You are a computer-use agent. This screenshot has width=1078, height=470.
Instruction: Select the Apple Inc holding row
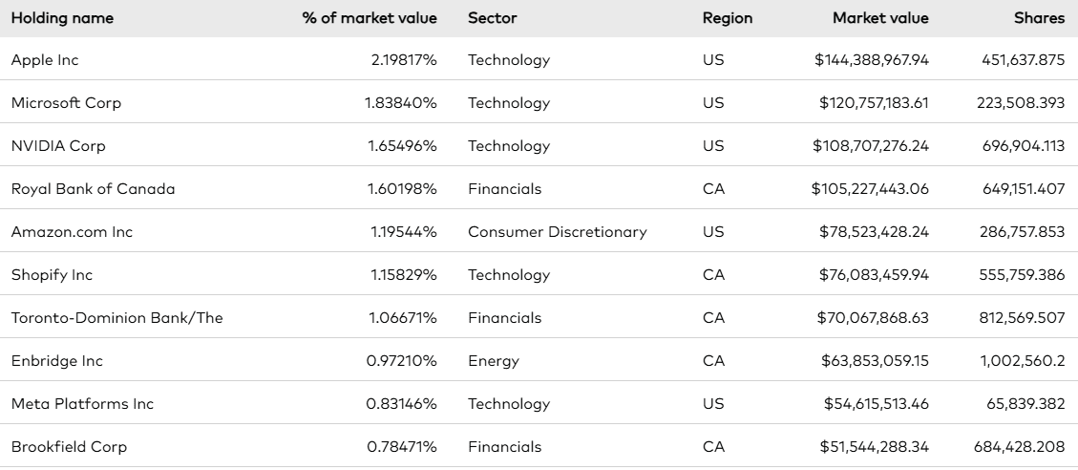[45, 60]
